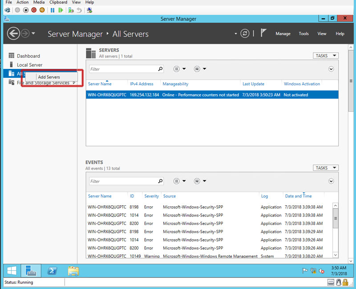Select Local Server in the sidebar
Screen dimensions: 356x289
click(x=29, y=65)
